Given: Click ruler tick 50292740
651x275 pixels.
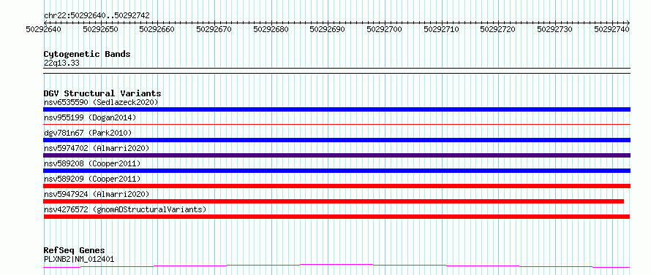Looking at the screenshot, I should 612,29.
